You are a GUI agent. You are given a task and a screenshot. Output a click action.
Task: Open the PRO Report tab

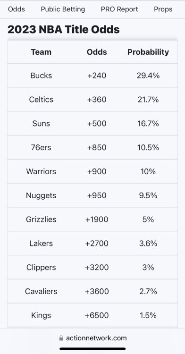coord(119,9)
